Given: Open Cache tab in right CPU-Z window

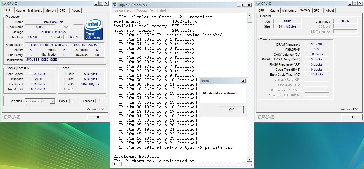Looking at the screenshot, I should [x=274, y=10].
